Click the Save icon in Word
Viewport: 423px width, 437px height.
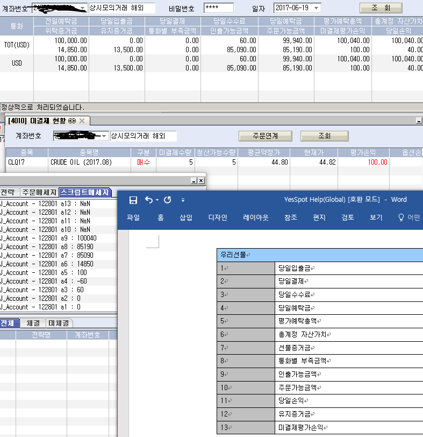pyautogui.click(x=133, y=200)
